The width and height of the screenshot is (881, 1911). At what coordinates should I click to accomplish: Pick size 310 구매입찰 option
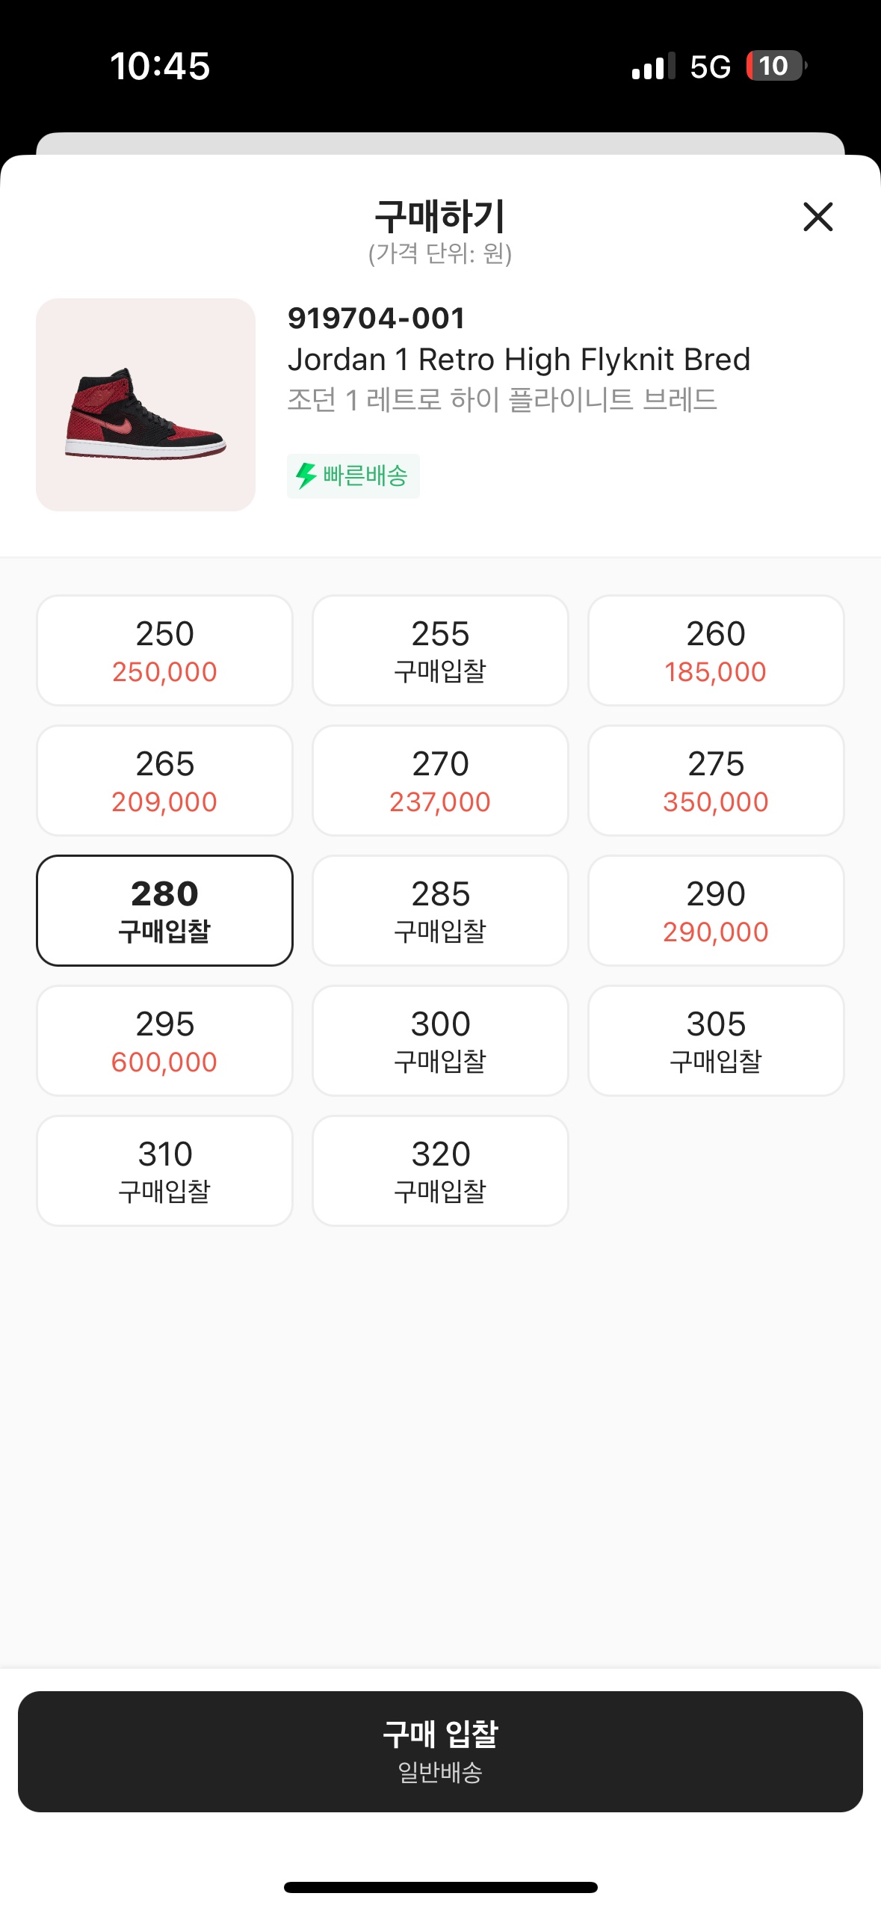pyautogui.click(x=164, y=1170)
